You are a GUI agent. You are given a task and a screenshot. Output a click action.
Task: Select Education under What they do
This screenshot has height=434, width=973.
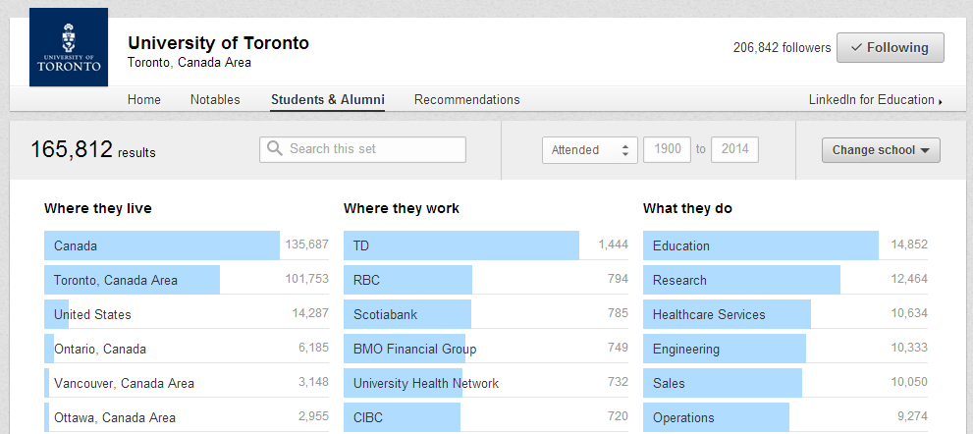coord(680,245)
